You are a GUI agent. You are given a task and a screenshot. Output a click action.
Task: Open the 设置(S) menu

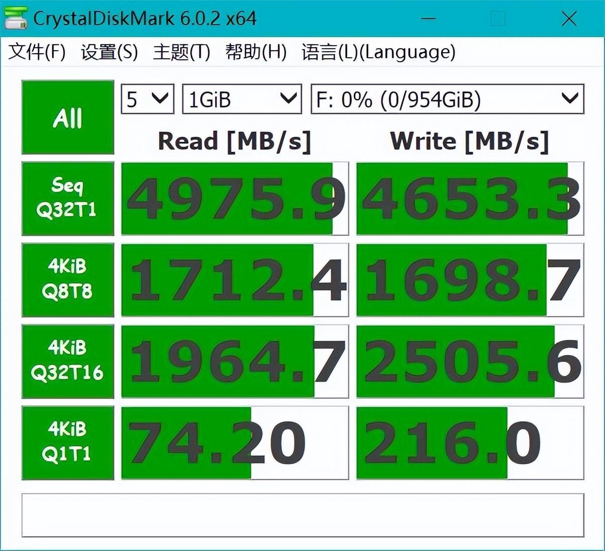tap(109, 52)
